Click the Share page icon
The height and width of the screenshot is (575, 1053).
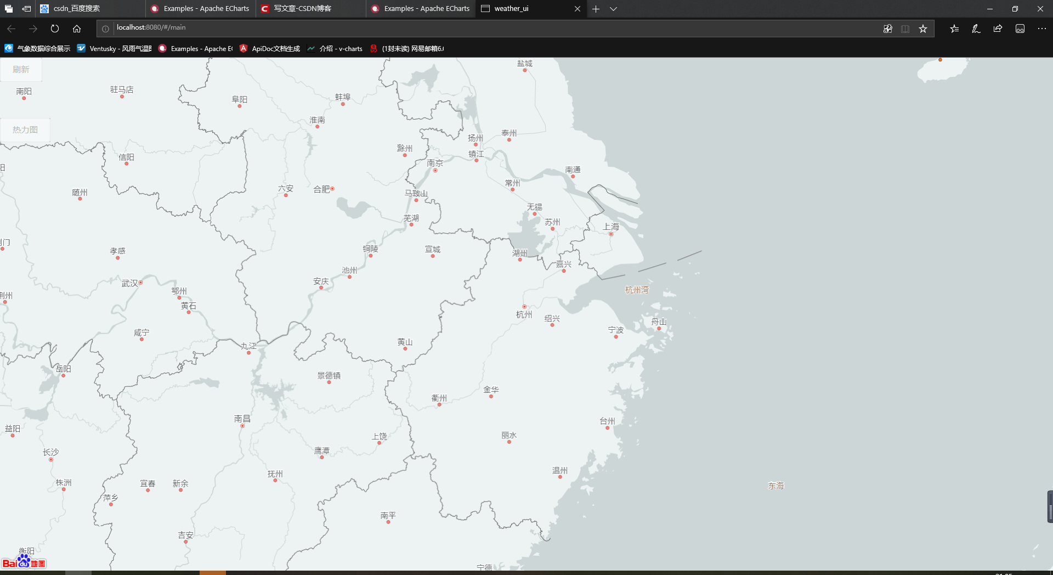point(998,29)
